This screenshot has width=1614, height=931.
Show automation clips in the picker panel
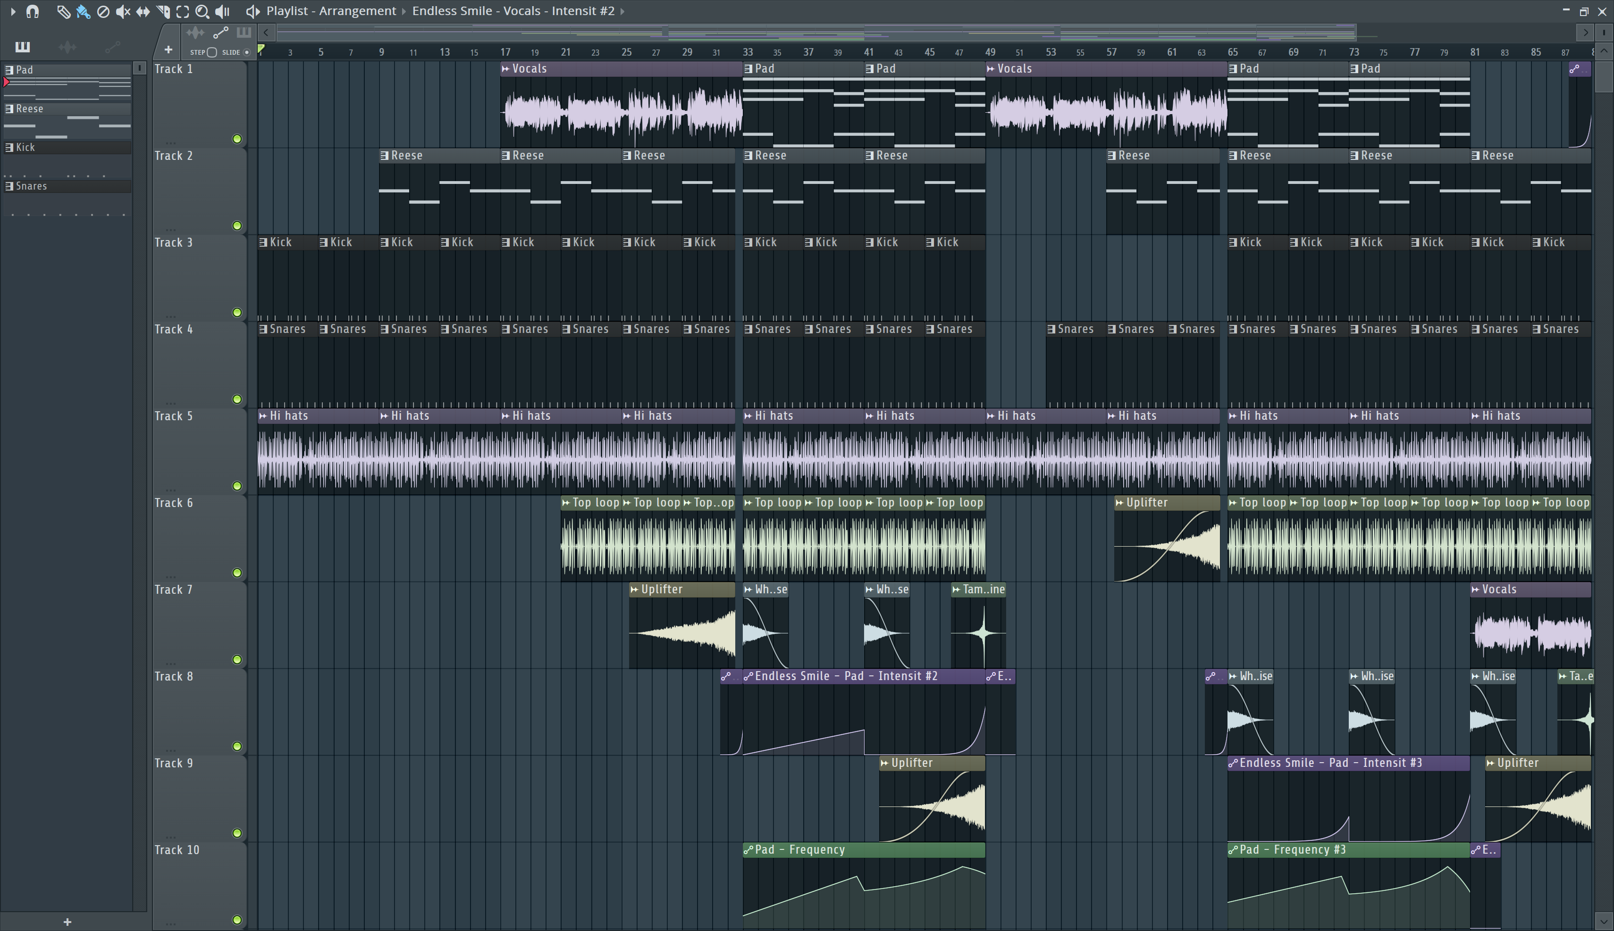point(113,47)
